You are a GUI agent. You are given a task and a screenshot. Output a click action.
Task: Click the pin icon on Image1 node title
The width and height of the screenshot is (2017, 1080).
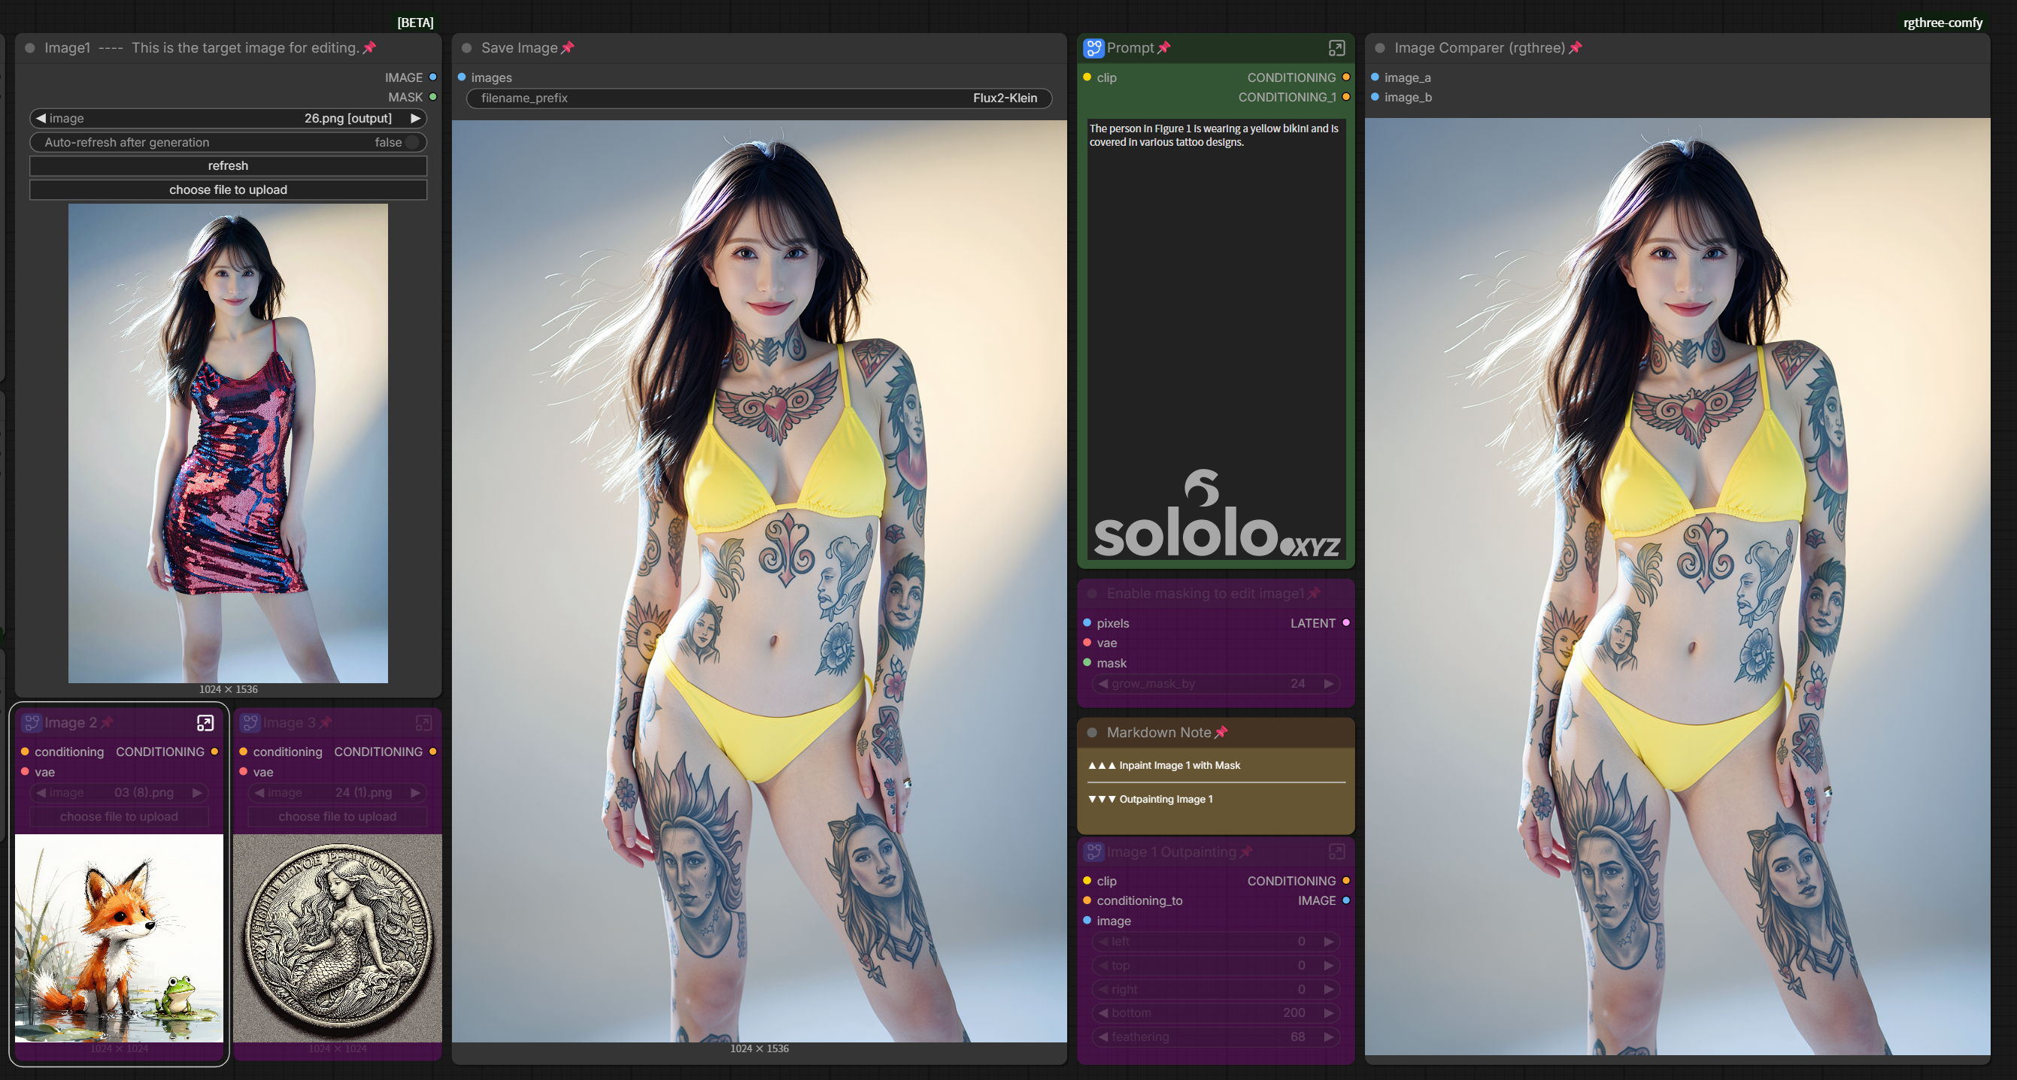tap(369, 48)
